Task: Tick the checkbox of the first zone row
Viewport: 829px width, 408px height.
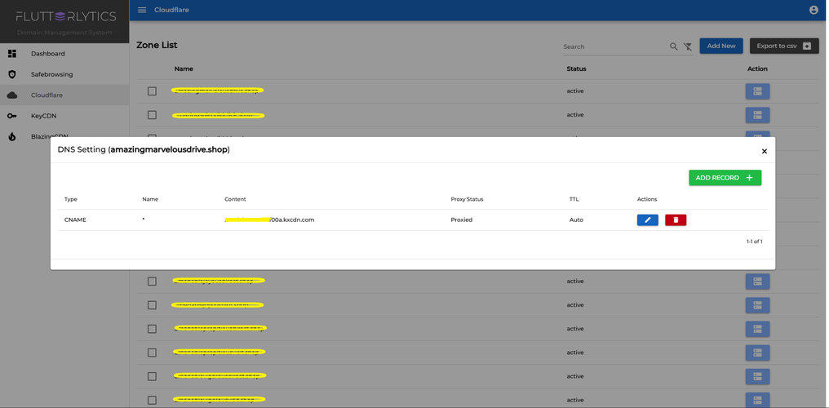Action: click(152, 91)
